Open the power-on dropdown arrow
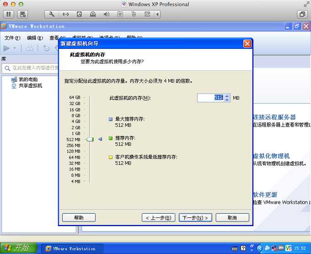 click(15, 48)
